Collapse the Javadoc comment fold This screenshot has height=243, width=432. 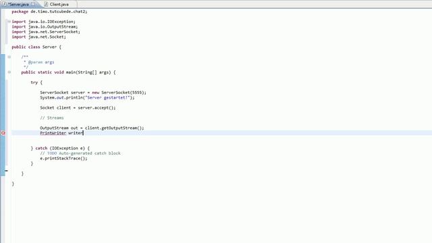pyautogui.click(x=9, y=57)
